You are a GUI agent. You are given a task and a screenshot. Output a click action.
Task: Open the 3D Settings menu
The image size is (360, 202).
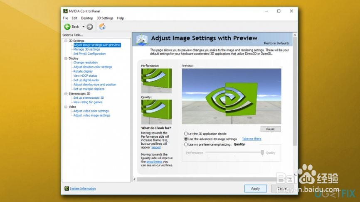coord(105,18)
